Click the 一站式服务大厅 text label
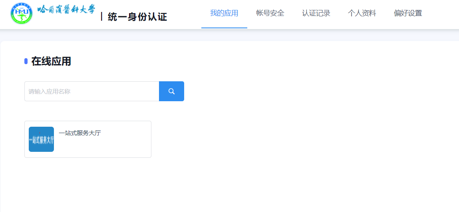Screen dimensions: 459x212 (x=80, y=133)
